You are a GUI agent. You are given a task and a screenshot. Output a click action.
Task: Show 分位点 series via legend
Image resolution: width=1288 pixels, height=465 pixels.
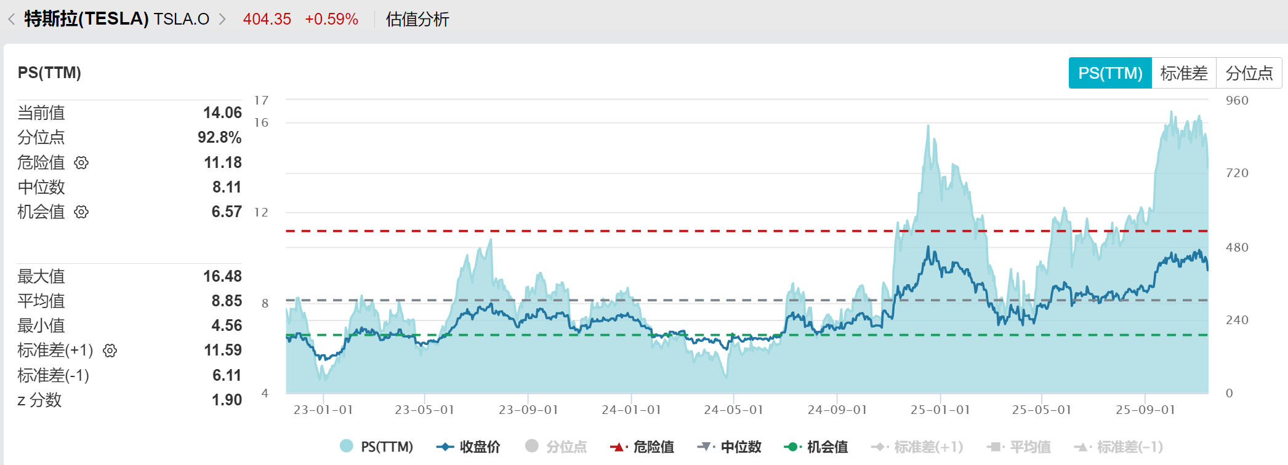[x=556, y=447]
